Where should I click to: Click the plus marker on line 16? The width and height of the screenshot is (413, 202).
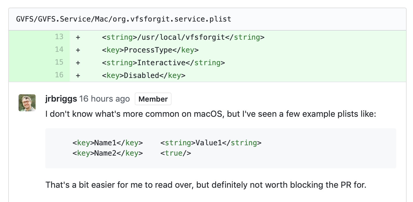(78, 75)
